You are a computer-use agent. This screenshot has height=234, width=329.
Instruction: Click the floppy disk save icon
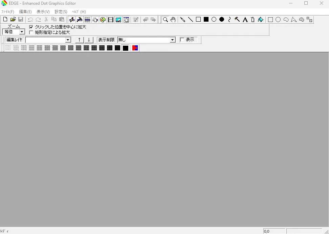tap(21, 20)
